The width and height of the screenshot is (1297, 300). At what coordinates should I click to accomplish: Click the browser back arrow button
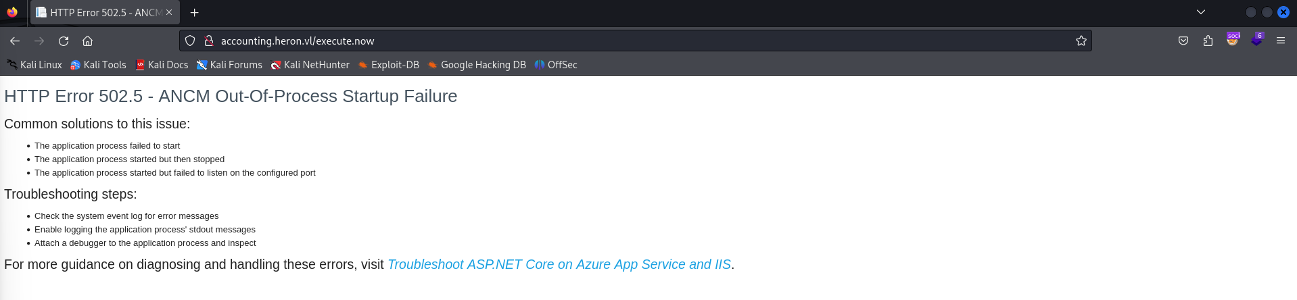15,41
